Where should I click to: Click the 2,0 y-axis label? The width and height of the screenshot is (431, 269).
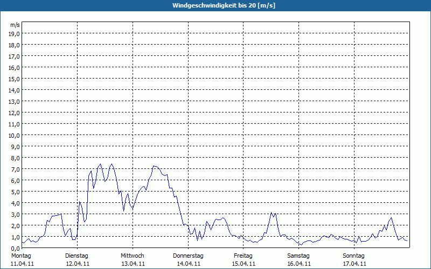click(x=16, y=225)
